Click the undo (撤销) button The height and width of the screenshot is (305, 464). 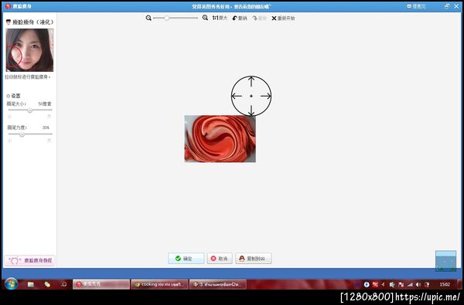coord(240,19)
